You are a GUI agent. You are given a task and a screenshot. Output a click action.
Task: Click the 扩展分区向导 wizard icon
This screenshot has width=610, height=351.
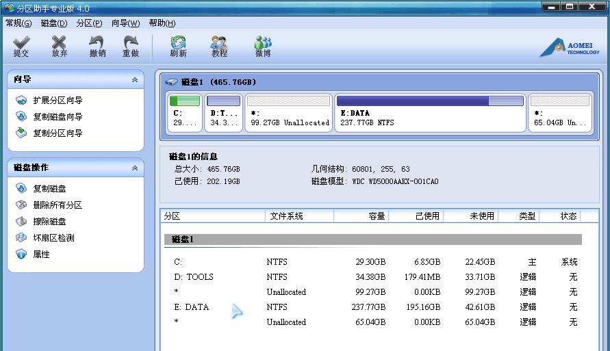pos(21,101)
